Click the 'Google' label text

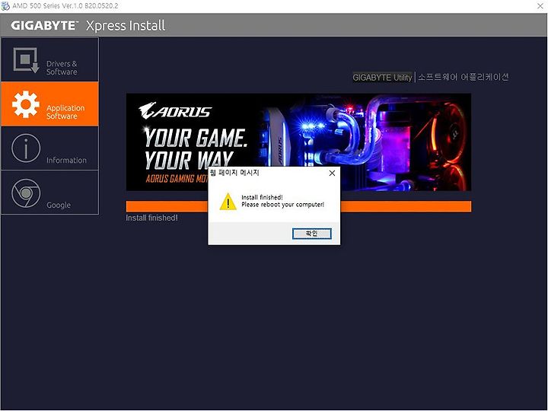pyautogui.click(x=59, y=205)
